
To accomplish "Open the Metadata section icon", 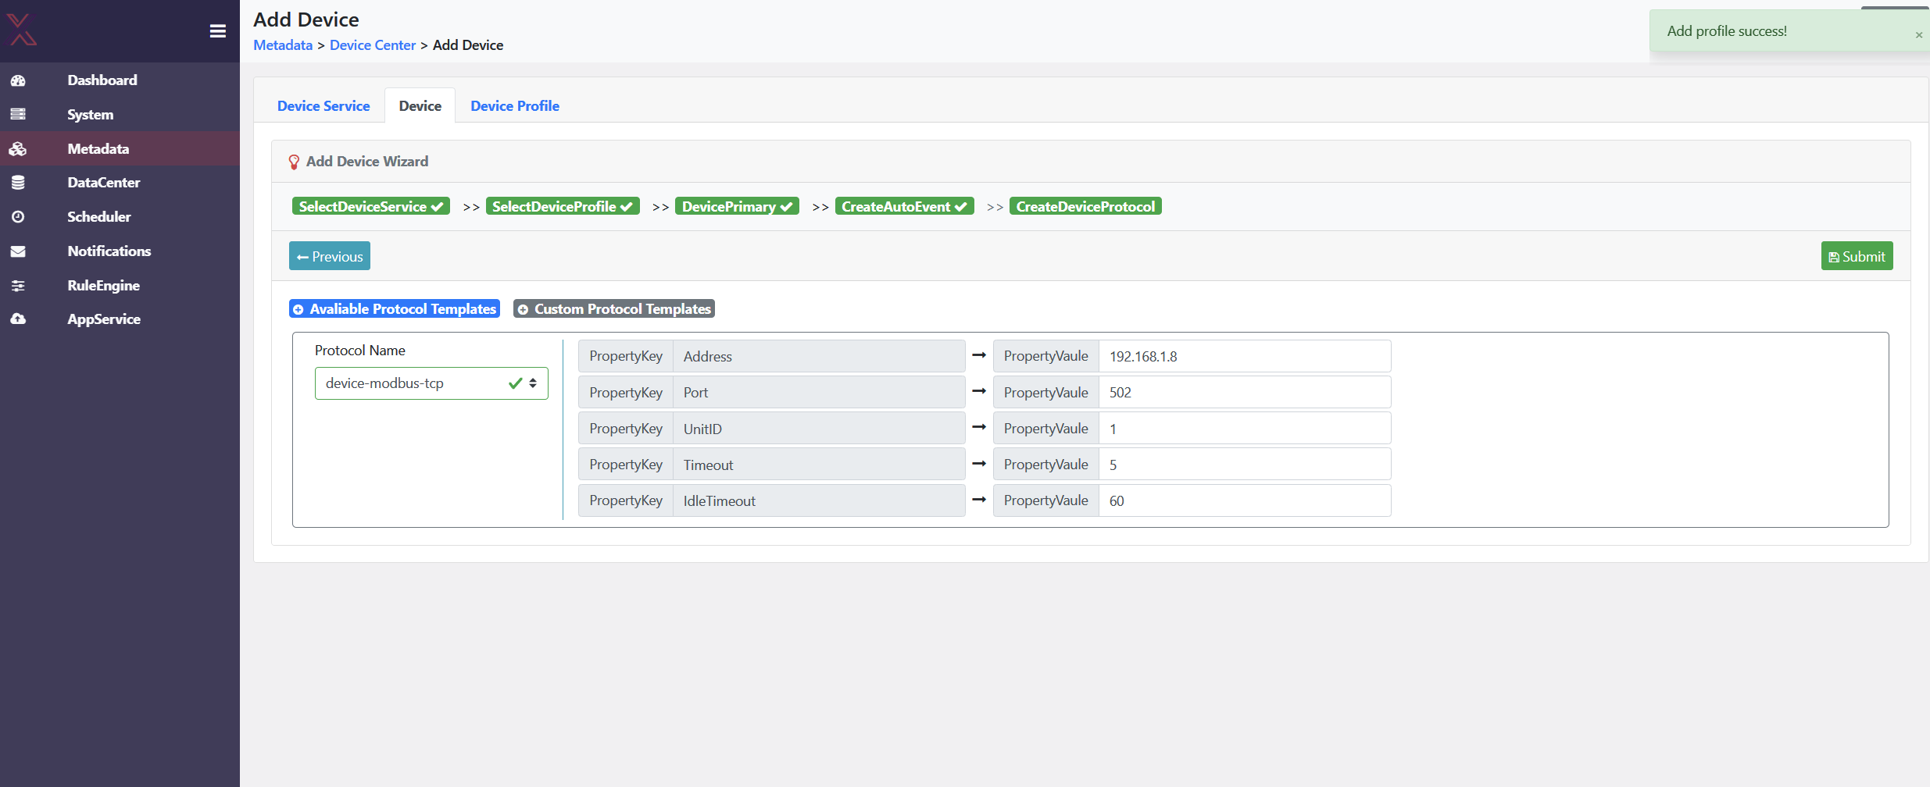I will [x=19, y=148].
